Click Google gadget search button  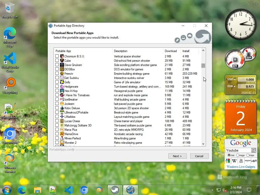pyautogui.click(x=254, y=150)
